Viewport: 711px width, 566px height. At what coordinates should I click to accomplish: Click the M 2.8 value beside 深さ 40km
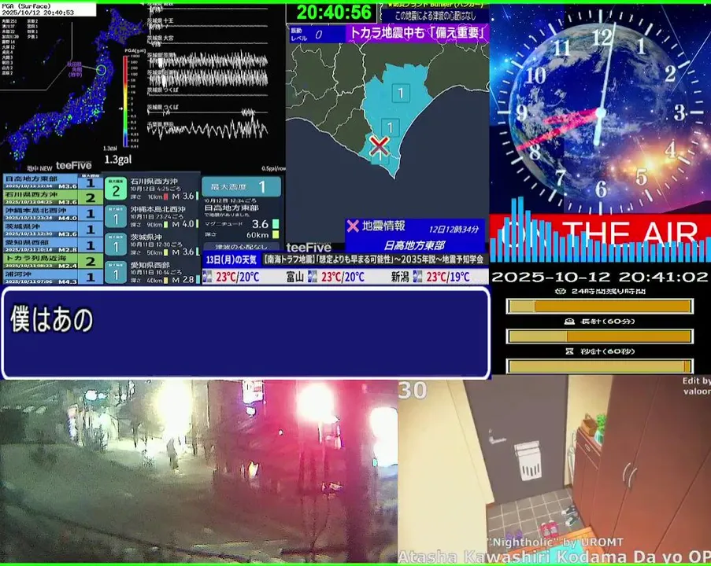183,280
